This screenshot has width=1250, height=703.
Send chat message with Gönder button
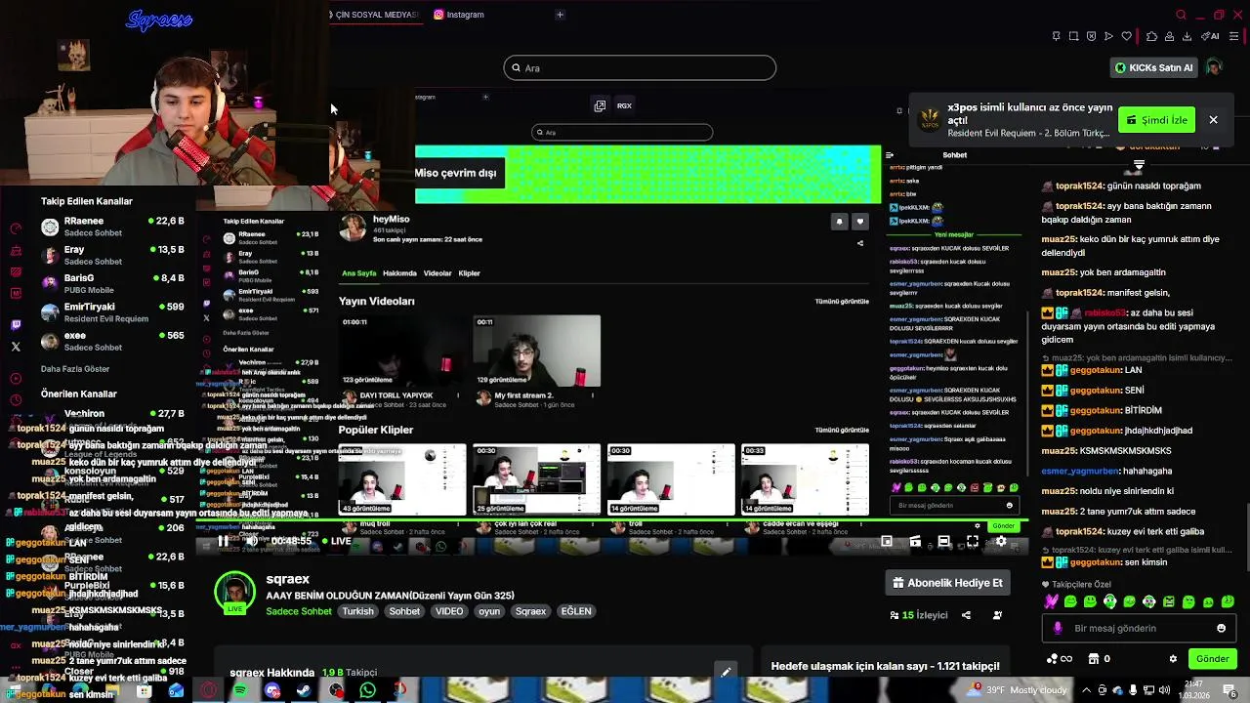coord(1212,659)
